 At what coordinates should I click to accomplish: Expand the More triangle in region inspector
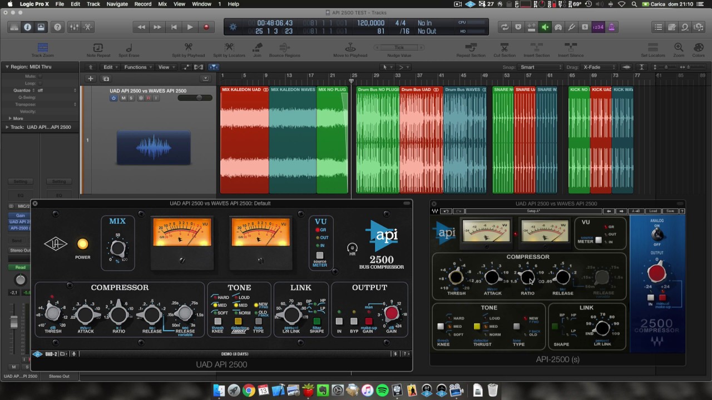point(9,118)
